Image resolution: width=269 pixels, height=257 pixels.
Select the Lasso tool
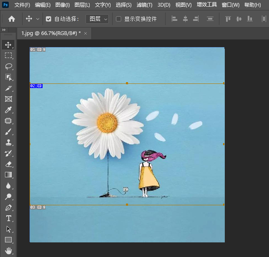[x=8, y=66]
